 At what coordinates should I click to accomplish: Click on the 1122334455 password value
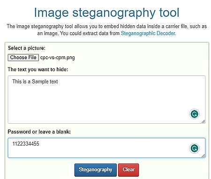coord(26,144)
